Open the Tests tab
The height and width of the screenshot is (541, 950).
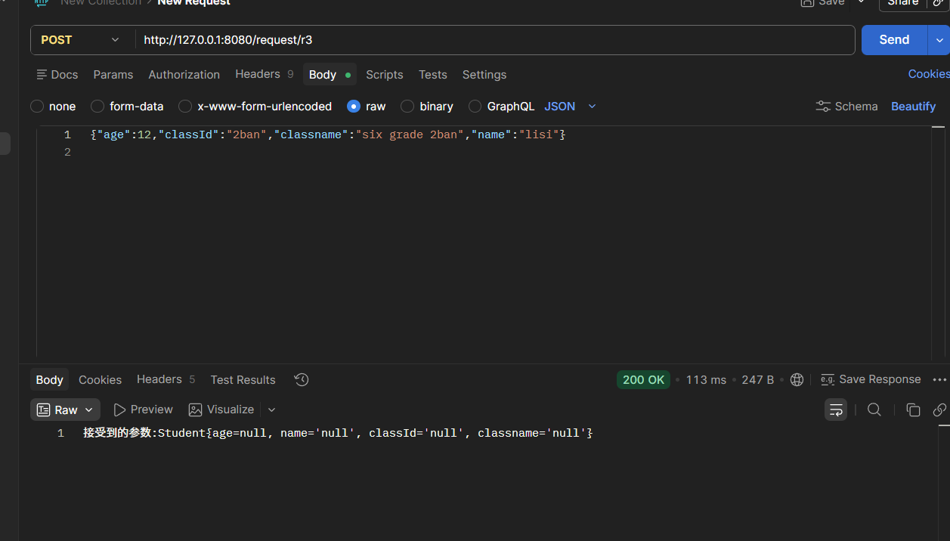(433, 75)
